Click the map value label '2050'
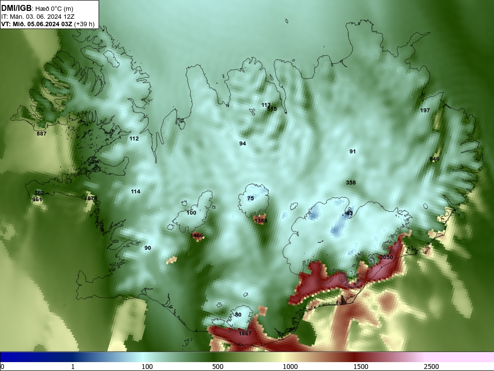The image size is (494, 371). tap(386, 257)
